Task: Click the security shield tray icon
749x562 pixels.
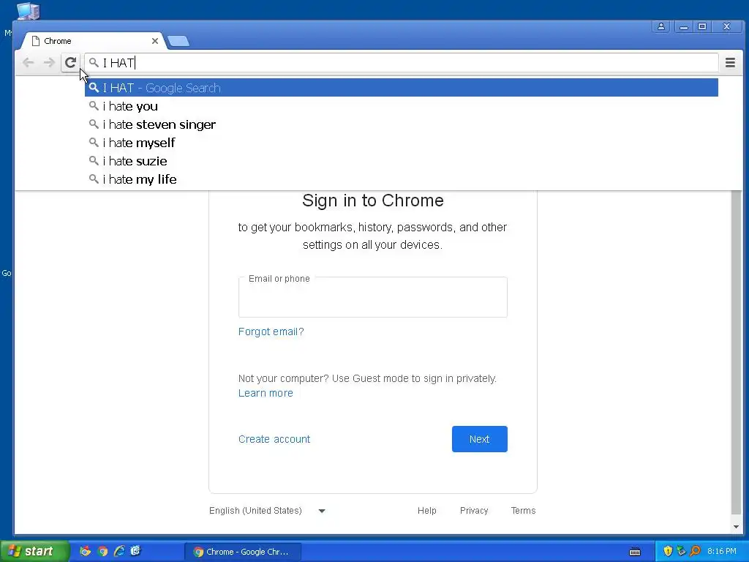Action: click(x=668, y=552)
